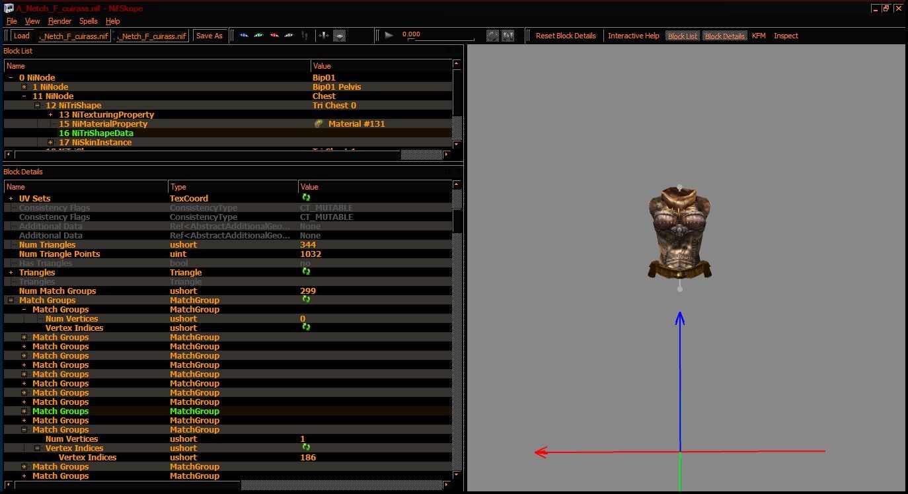Collapse the 0 NiNode tree root
Screen dimensions: 908x494
[11, 78]
